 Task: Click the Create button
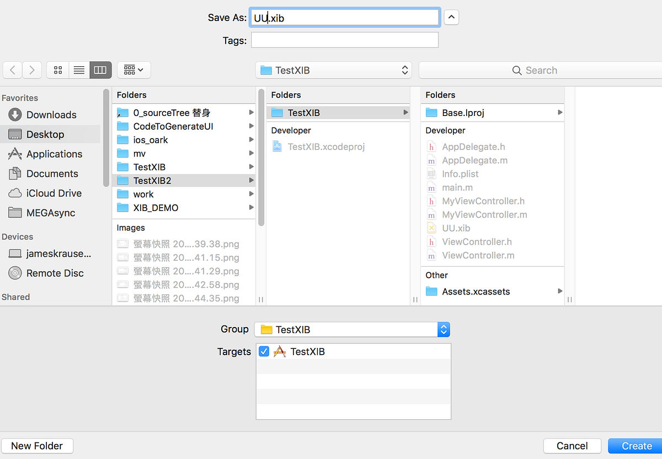click(x=635, y=446)
